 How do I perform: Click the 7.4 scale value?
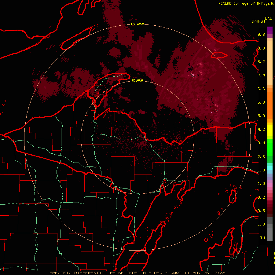261,75
